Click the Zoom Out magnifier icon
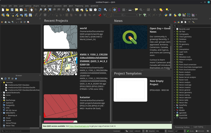The width and height of the screenshot is (211, 133). click(x=45, y=10)
